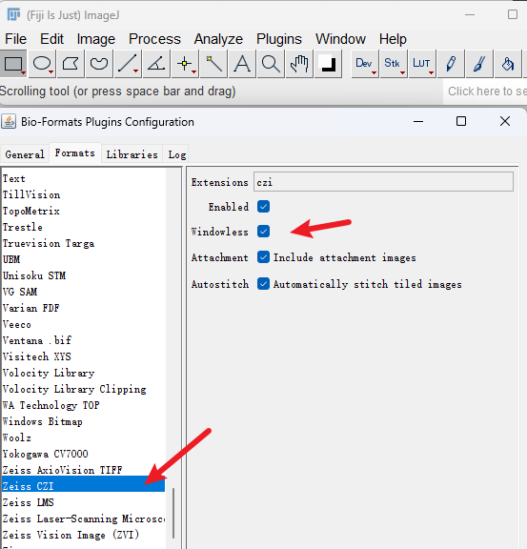Select Veeco format

[x=83, y=324]
